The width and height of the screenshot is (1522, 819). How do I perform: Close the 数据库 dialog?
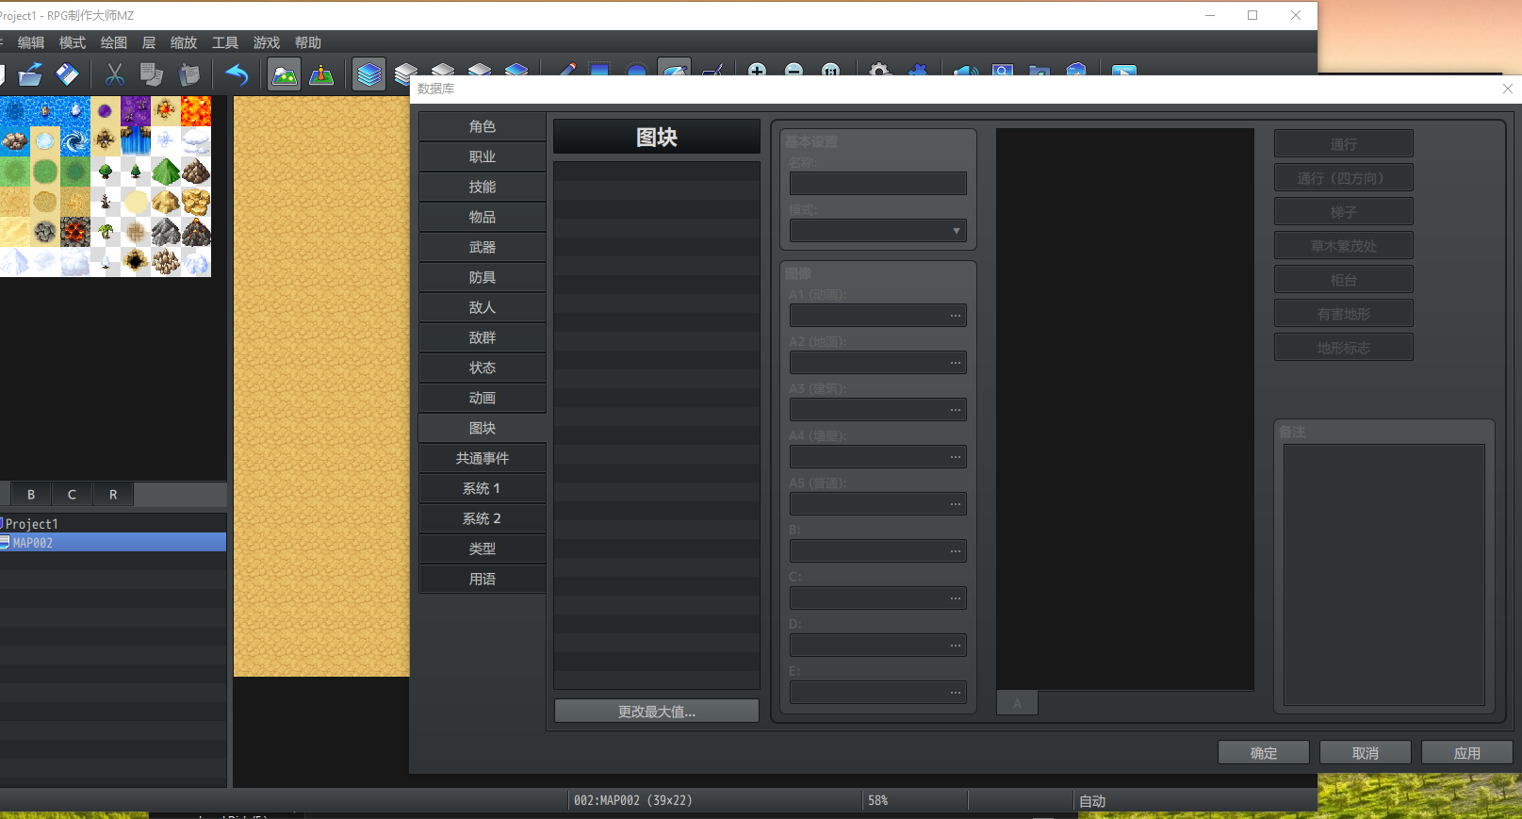(1508, 89)
